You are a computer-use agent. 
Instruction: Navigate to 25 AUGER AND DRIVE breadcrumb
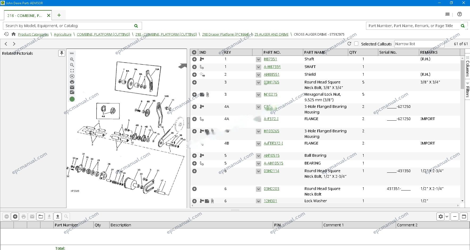tap(271, 34)
